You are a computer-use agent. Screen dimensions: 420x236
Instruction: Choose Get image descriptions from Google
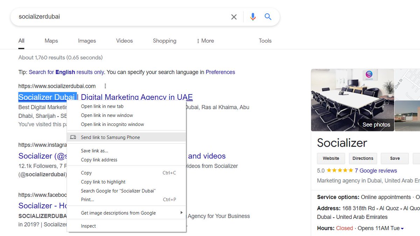126,213
